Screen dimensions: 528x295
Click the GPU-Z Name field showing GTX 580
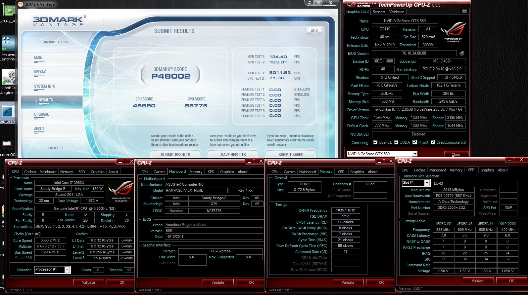(x=405, y=21)
